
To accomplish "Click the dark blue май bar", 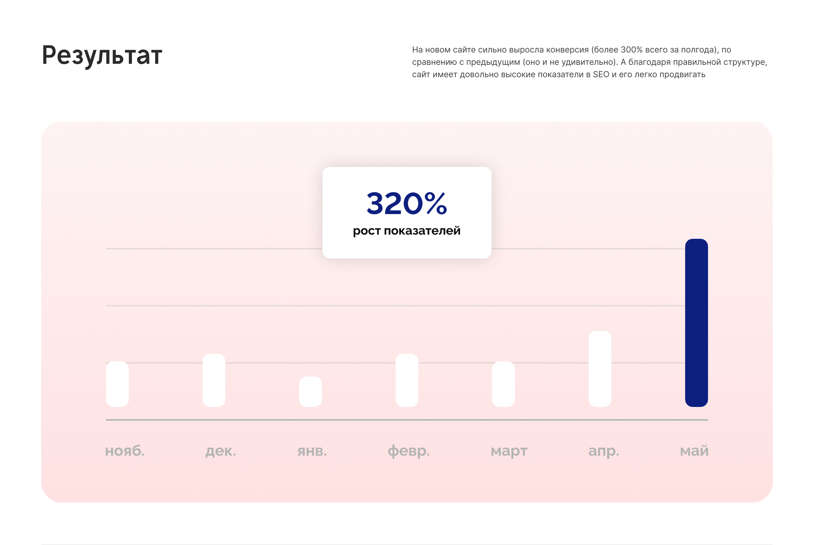I will point(697,322).
